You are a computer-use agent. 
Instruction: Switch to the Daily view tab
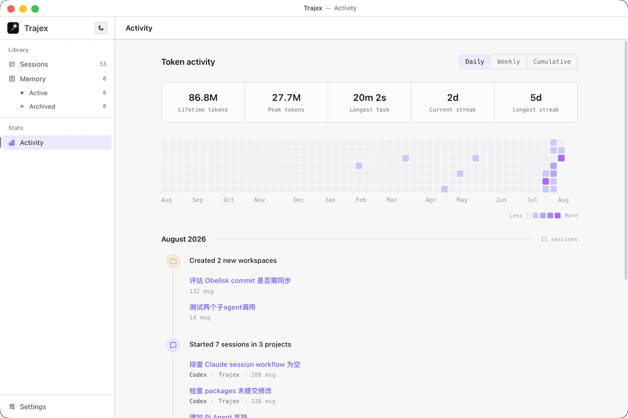click(474, 62)
